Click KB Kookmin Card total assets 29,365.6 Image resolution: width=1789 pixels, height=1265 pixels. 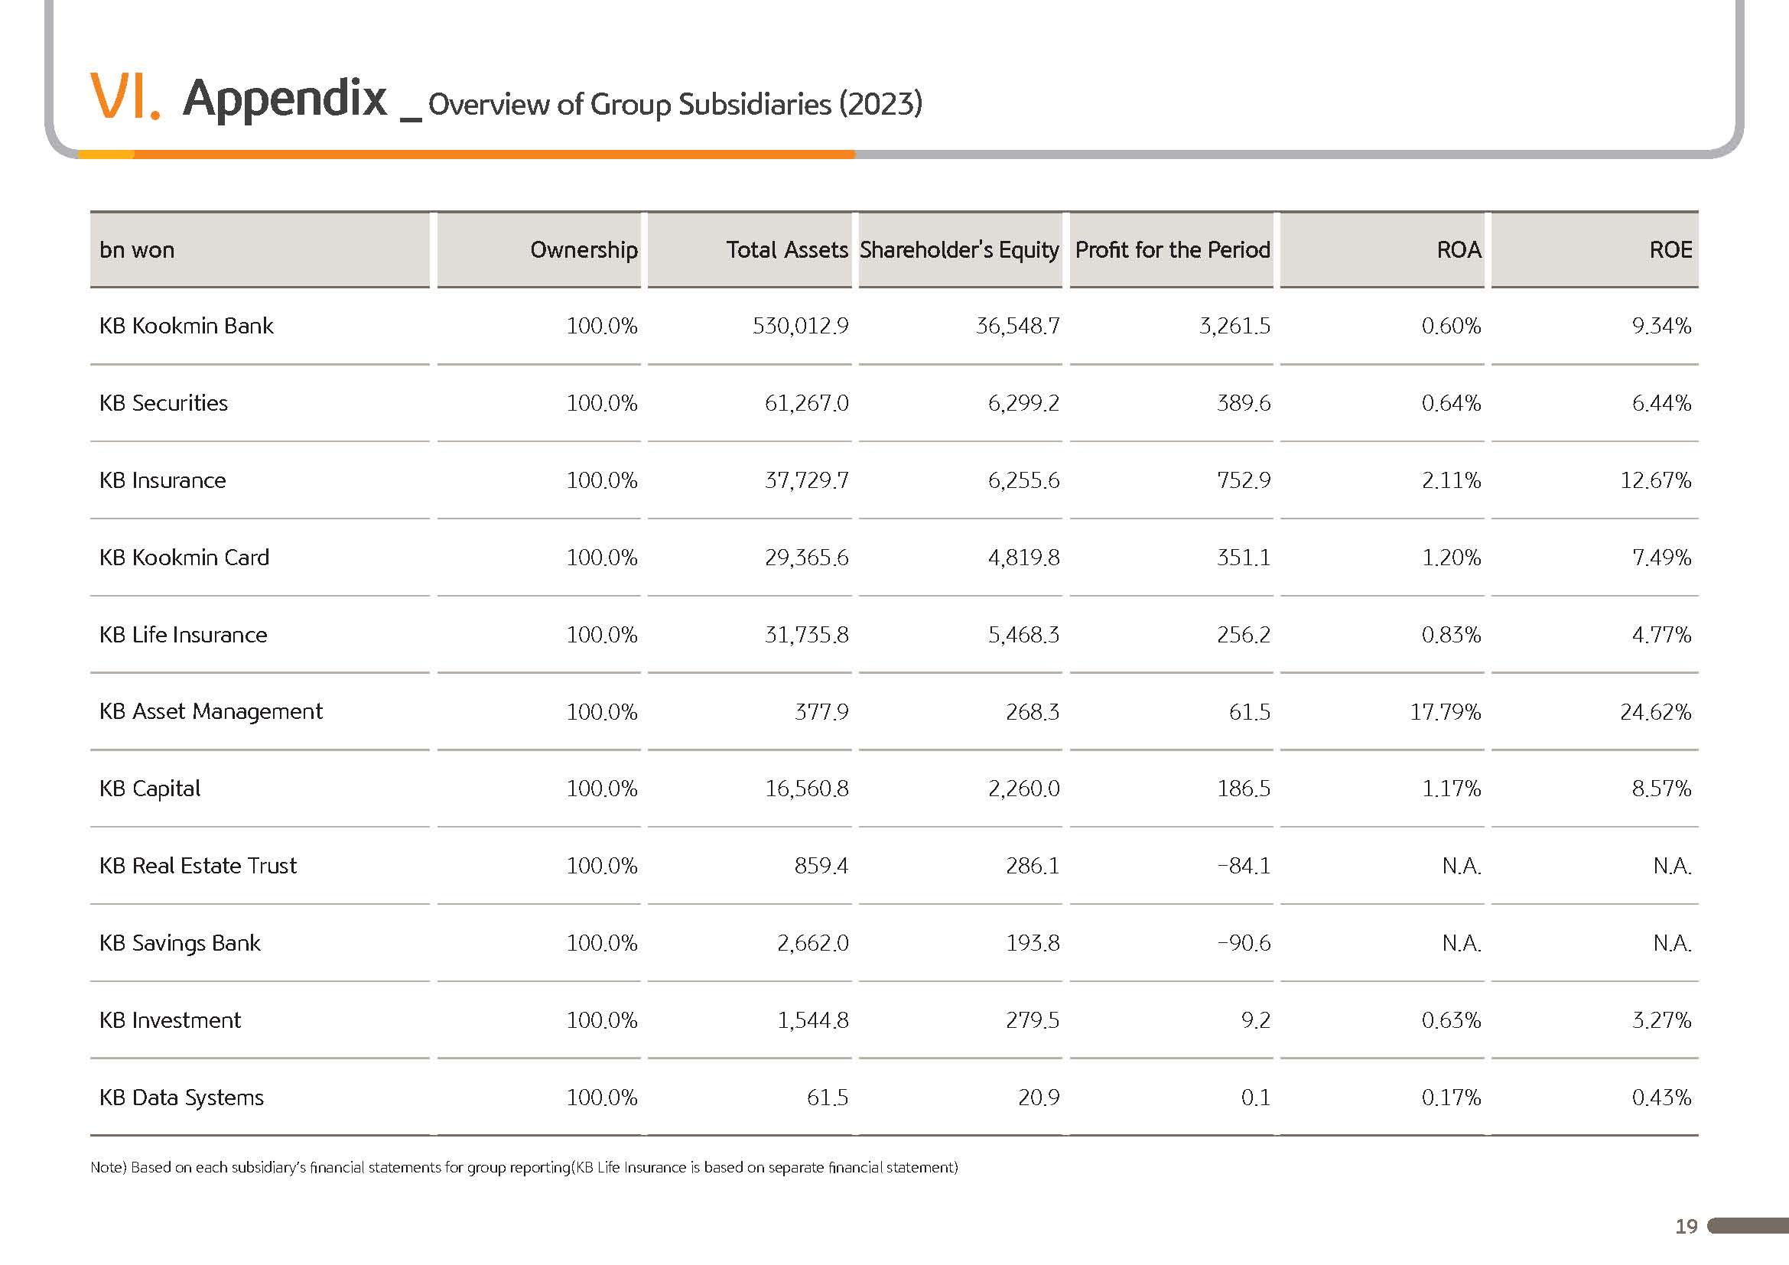(805, 558)
